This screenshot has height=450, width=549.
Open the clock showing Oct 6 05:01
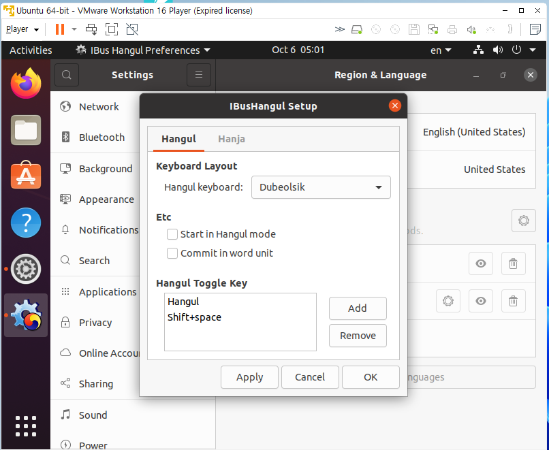tap(298, 50)
